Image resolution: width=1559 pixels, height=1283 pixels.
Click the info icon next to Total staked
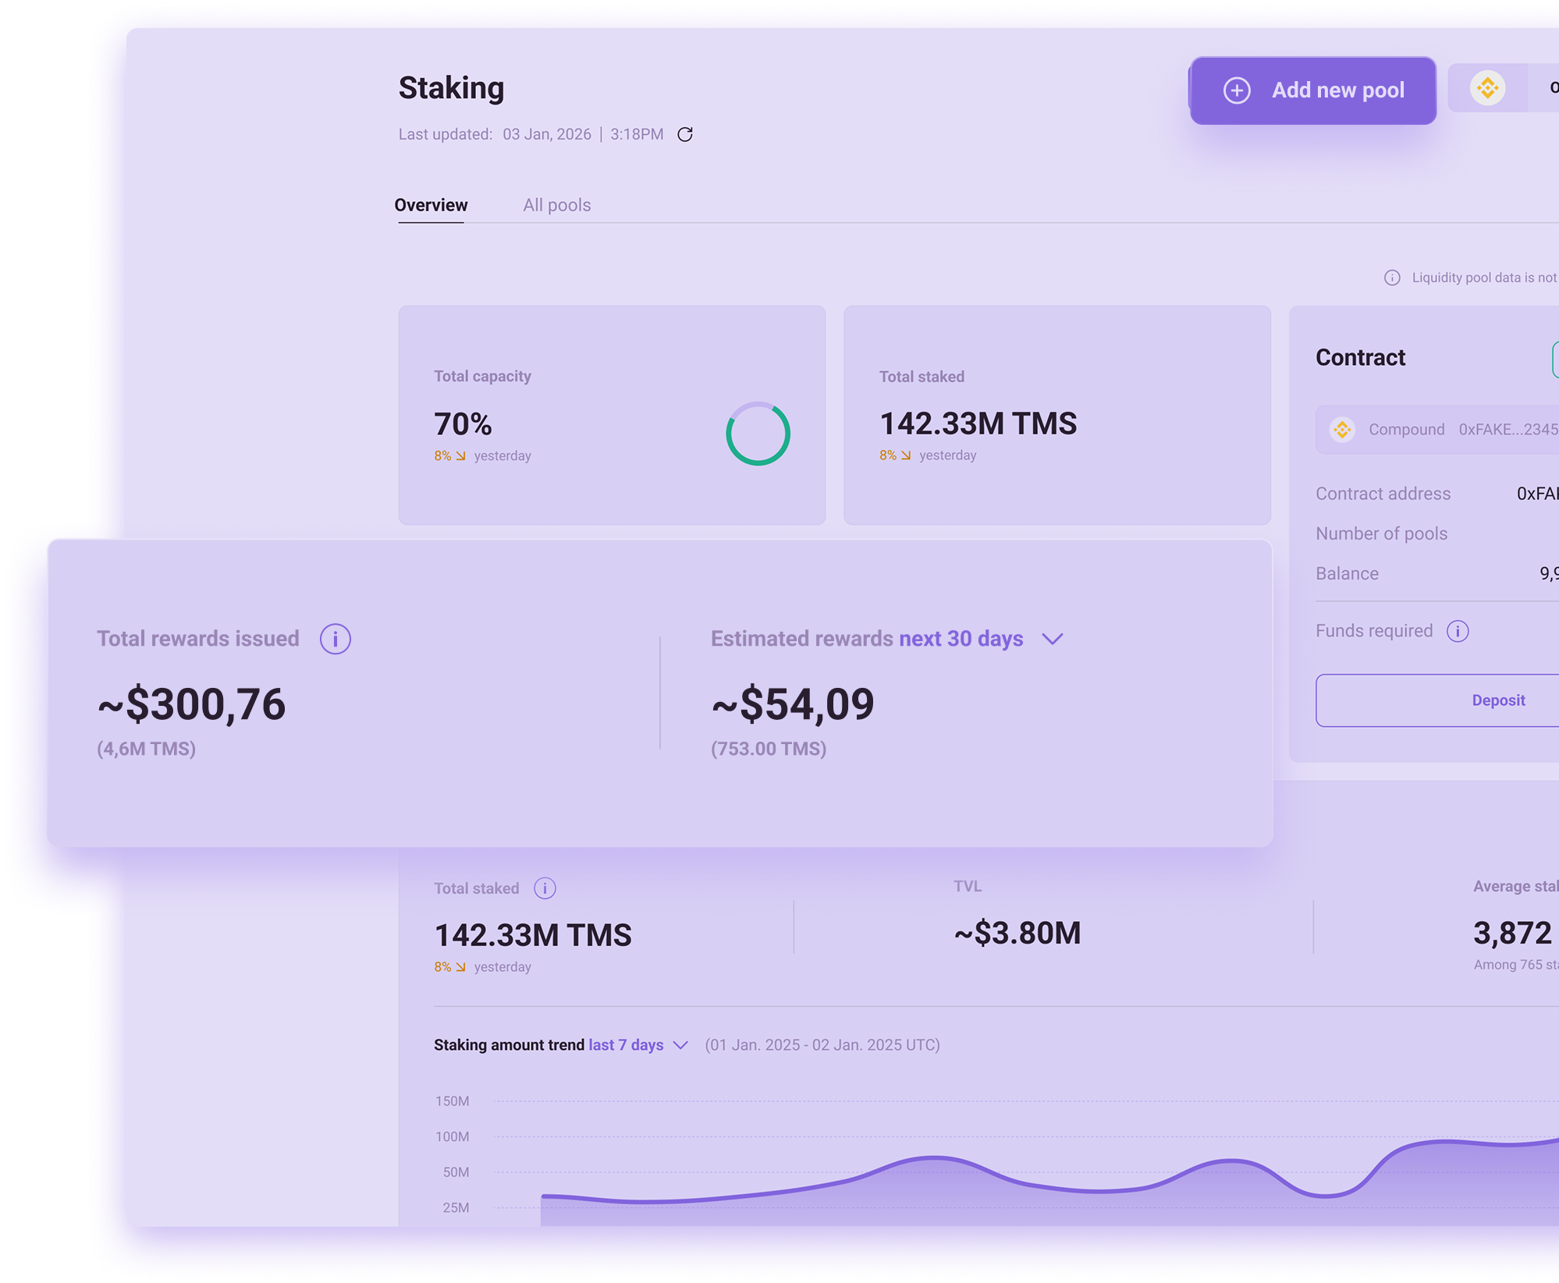pyautogui.click(x=545, y=888)
